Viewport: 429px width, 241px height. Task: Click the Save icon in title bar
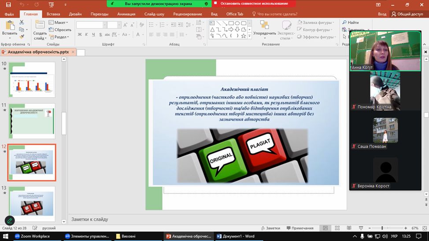[8, 5]
